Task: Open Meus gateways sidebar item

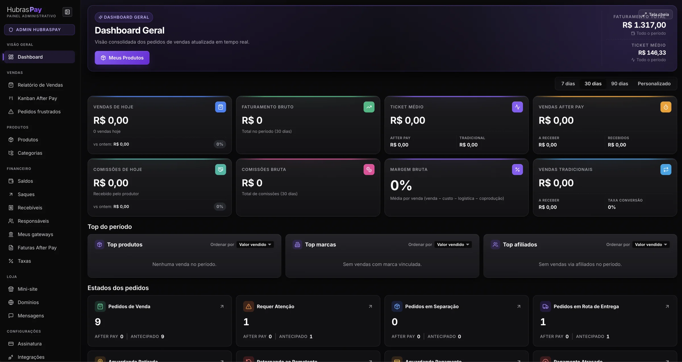Action: (x=39, y=234)
